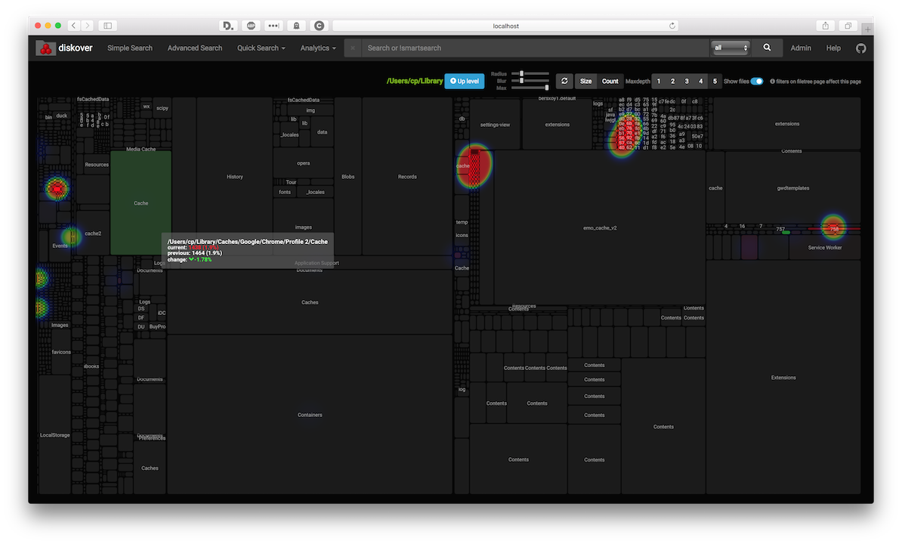The image size is (902, 544).
Task: Click the diskover brand name
Action: tap(76, 48)
